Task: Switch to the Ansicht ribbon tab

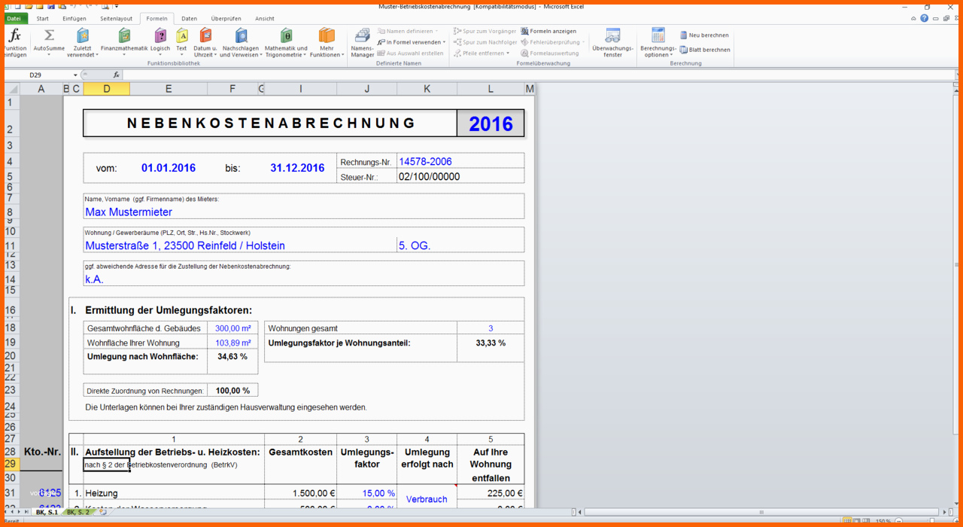Action: click(x=265, y=19)
